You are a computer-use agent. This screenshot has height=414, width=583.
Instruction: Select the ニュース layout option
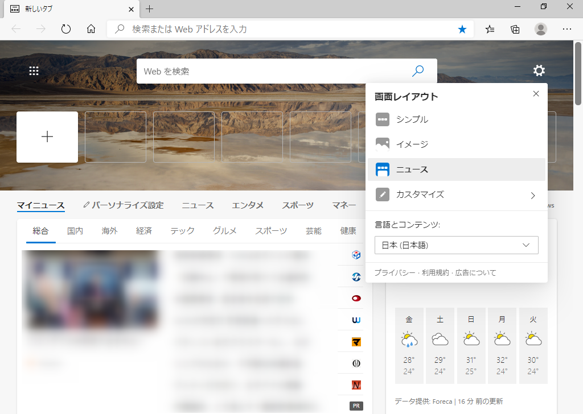click(x=412, y=169)
